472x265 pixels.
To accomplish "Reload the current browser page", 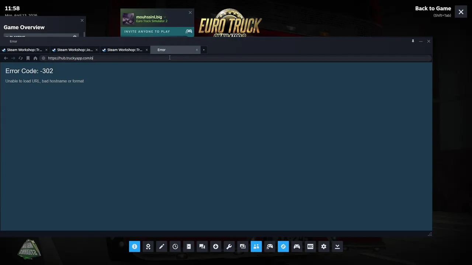I will [21, 58].
